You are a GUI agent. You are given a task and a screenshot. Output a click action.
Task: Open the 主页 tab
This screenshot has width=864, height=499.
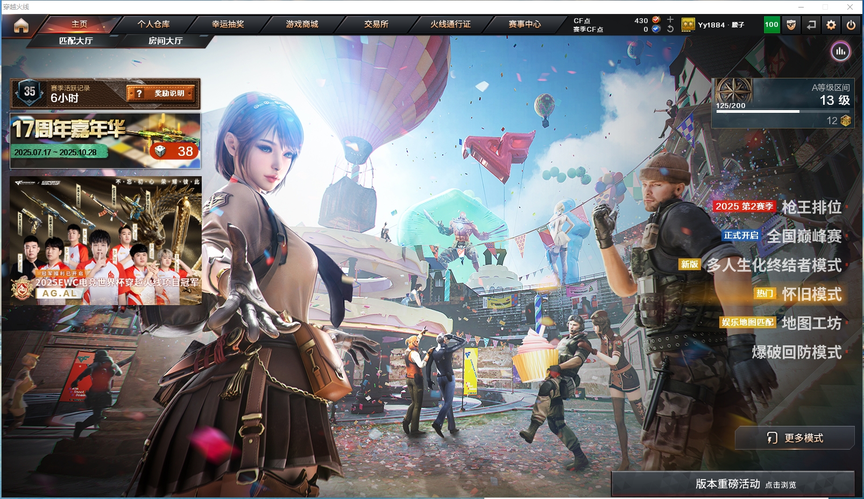pyautogui.click(x=79, y=24)
